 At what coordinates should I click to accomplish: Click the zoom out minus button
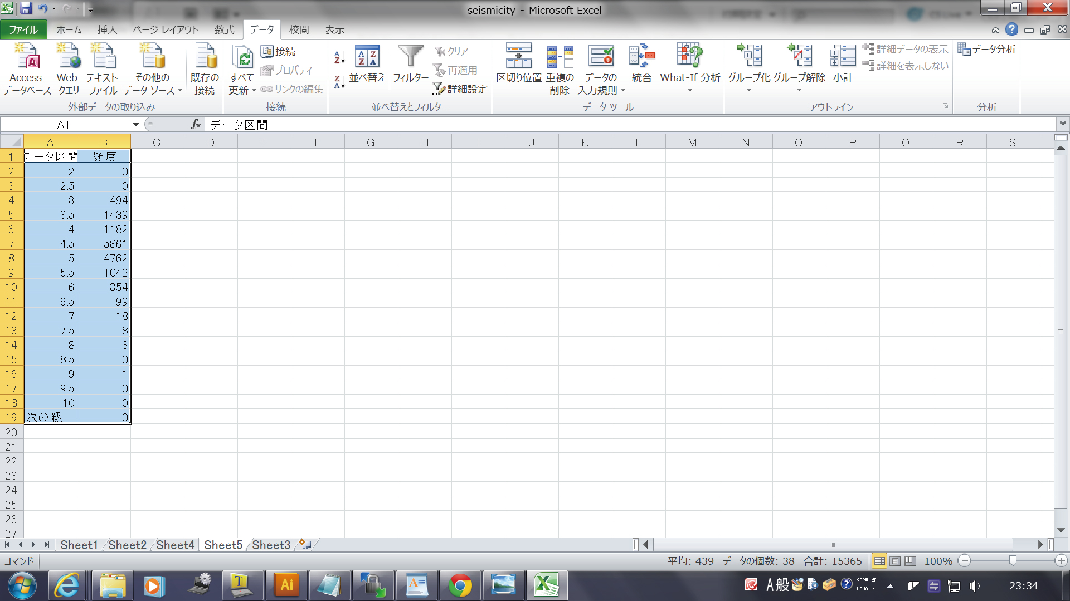click(x=965, y=561)
